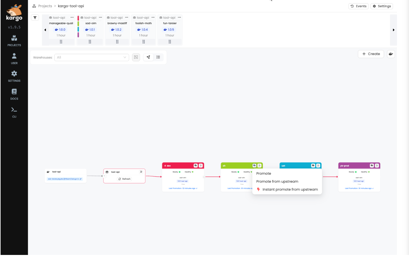
Task: Select the brawny-mastiff freight card
Action: click(117, 30)
